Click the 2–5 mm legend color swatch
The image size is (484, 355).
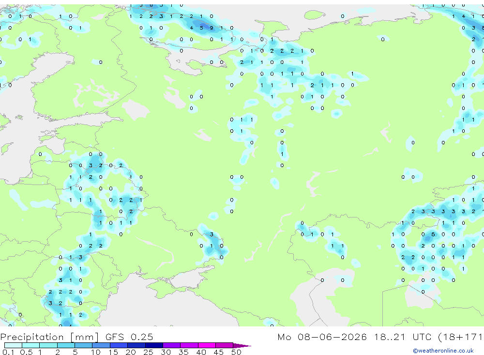66,345
